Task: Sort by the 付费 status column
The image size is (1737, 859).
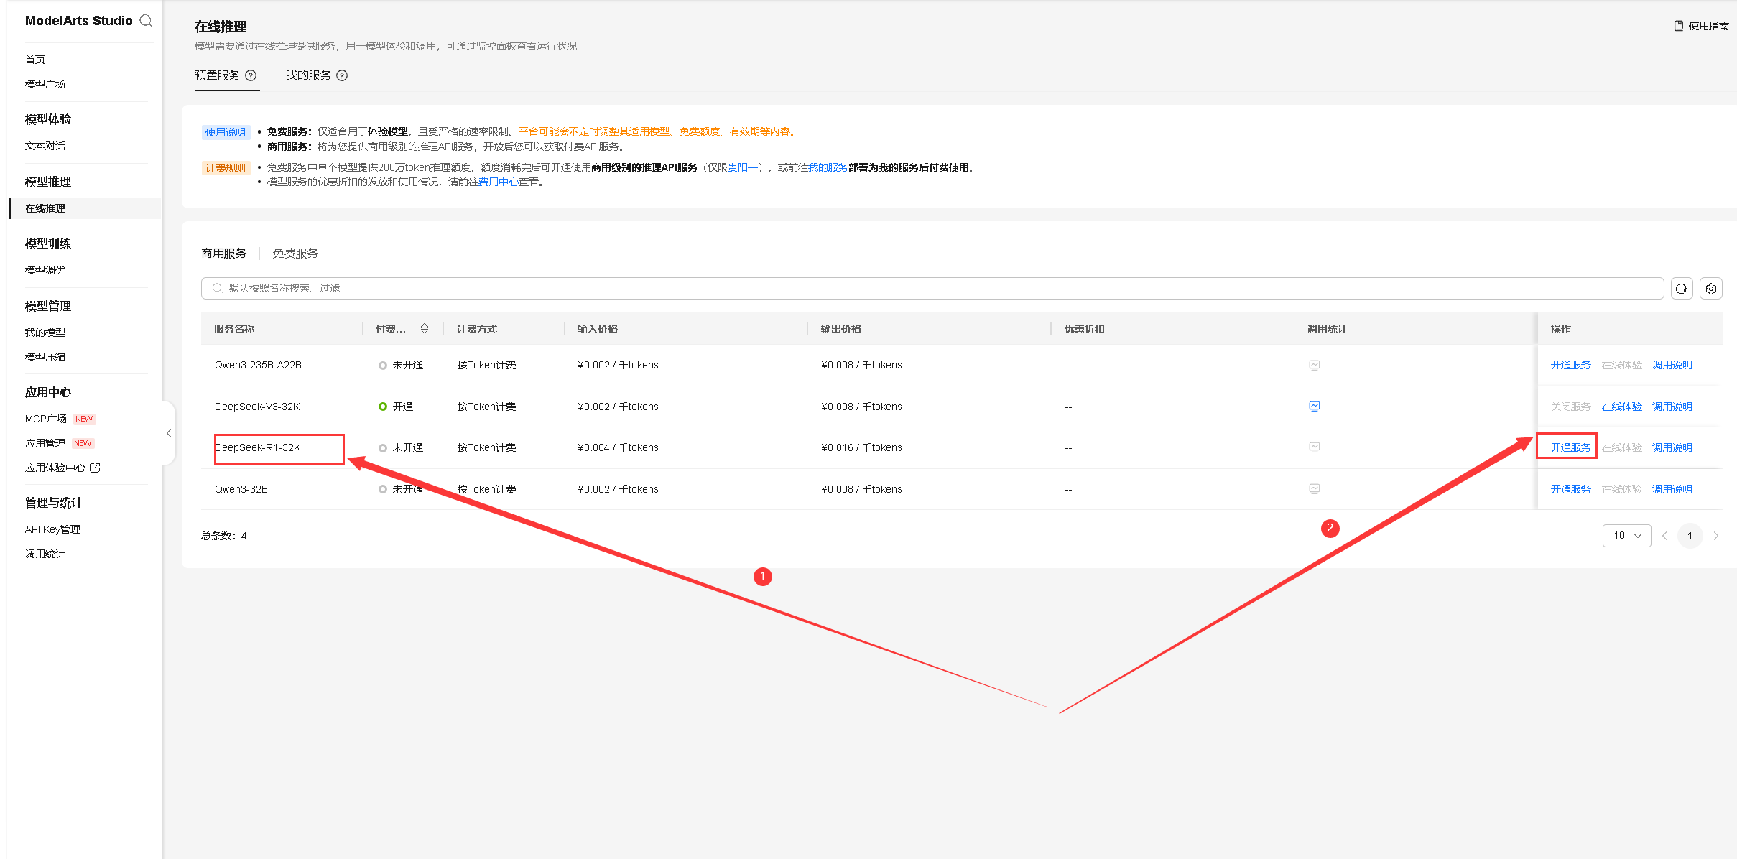Action: 425,329
